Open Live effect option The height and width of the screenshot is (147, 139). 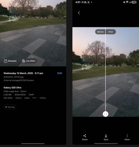[29, 61]
